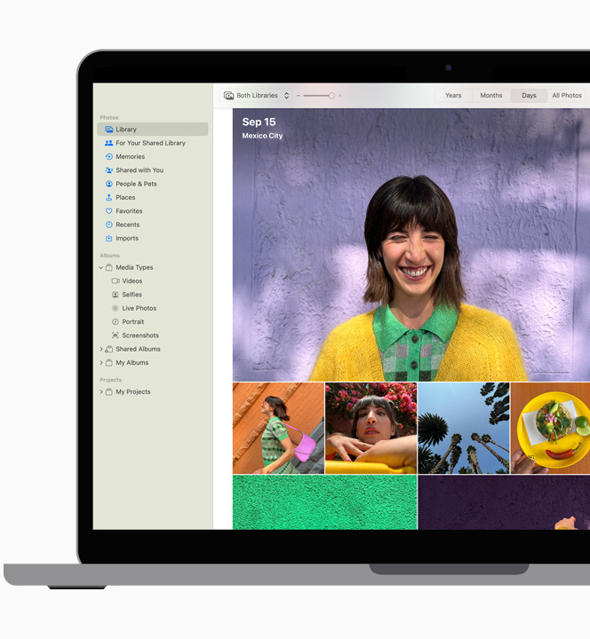Select the Days view tab
The image size is (590, 639).
click(x=529, y=95)
